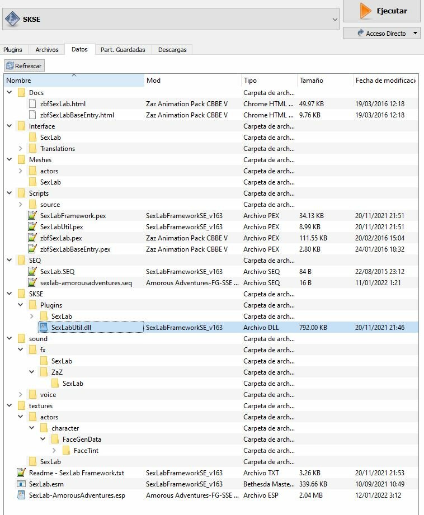Select the Datos tab
Viewport: 424px width, 515px height.
click(x=79, y=49)
